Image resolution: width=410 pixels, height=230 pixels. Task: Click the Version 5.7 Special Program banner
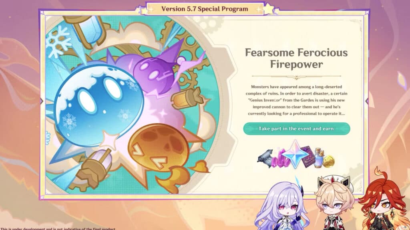pyautogui.click(x=205, y=9)
